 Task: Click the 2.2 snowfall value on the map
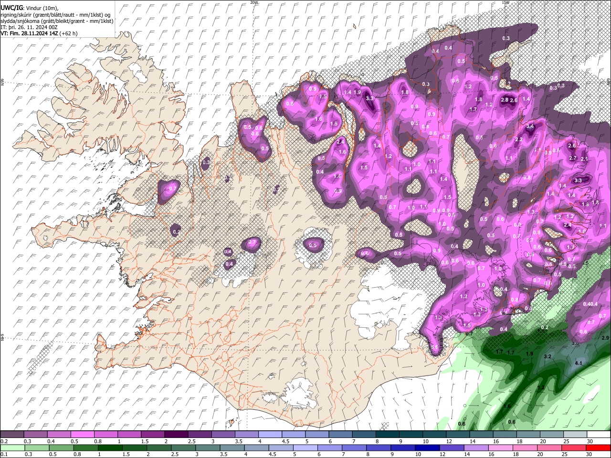(x=519, y=139)
